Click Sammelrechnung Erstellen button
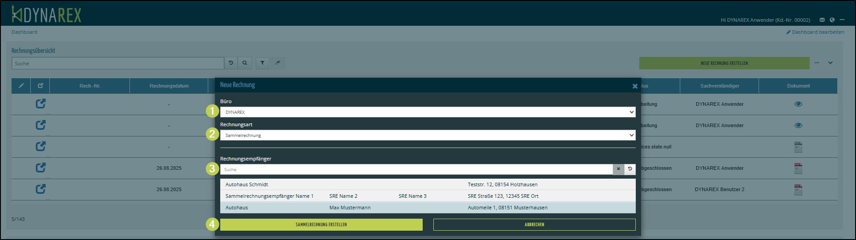The image size is (856, 240). [x=321, y=224]
